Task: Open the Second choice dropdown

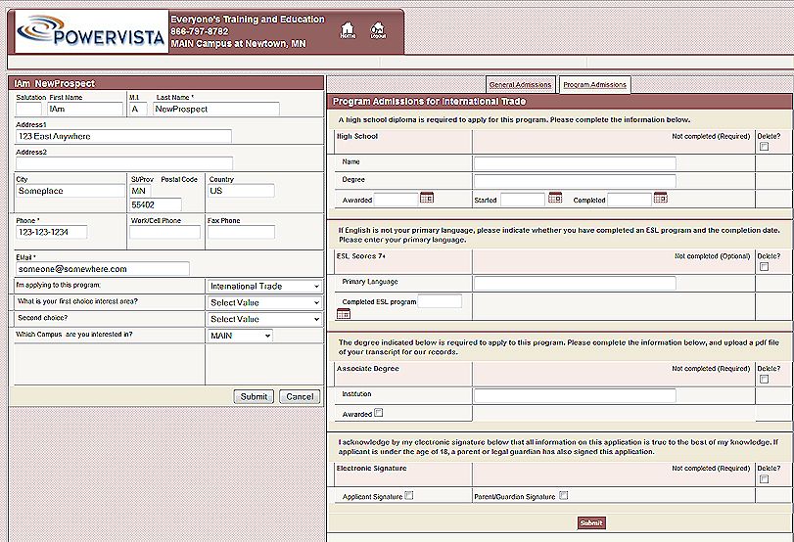Action: [x=264, y=319]
